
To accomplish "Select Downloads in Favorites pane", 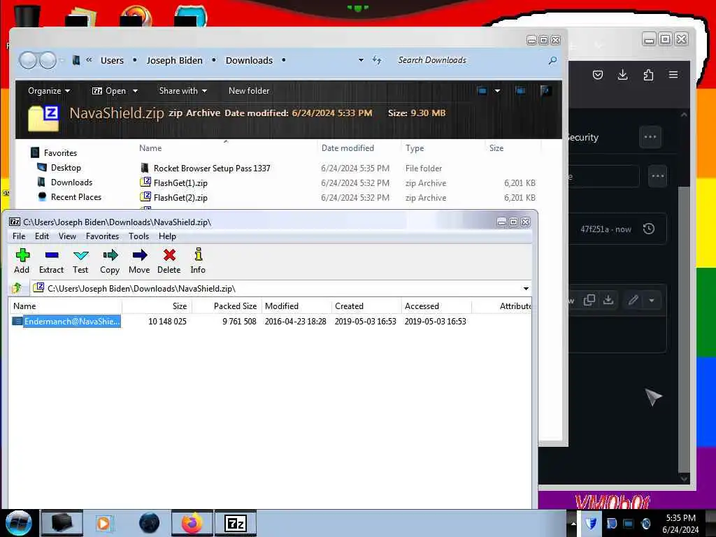I will (x=71, y=182).
